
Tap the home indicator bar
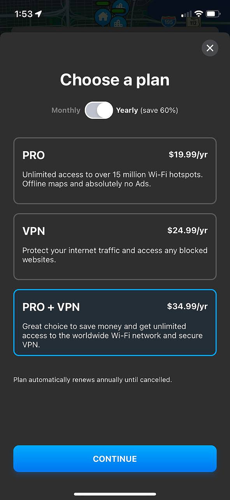click(x=115, y=494)
